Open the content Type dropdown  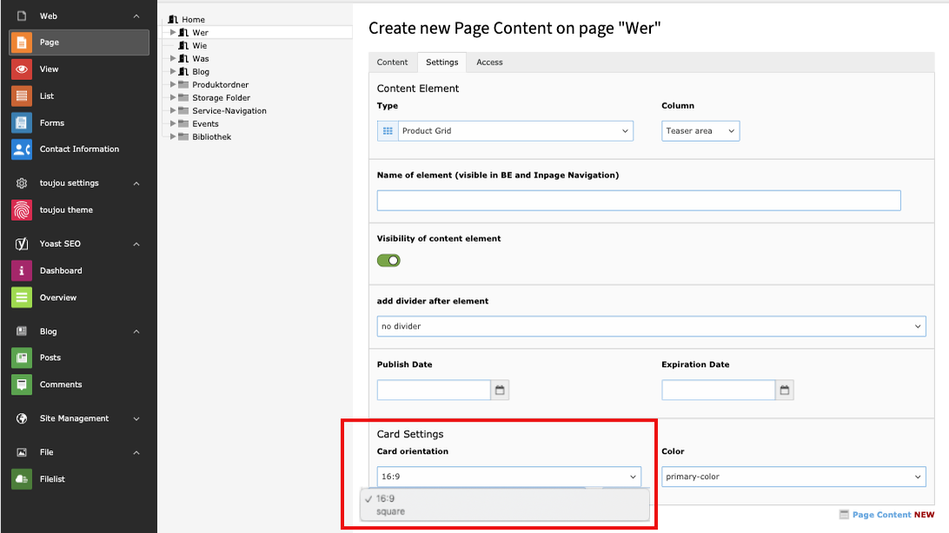(505, 131)
